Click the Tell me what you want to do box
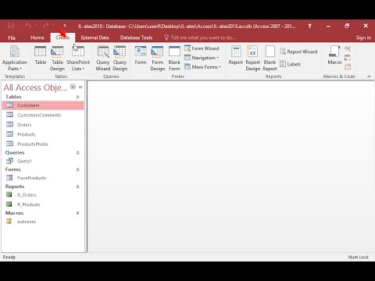This screenshot has height=281, width=375. [x=200, y=37]
